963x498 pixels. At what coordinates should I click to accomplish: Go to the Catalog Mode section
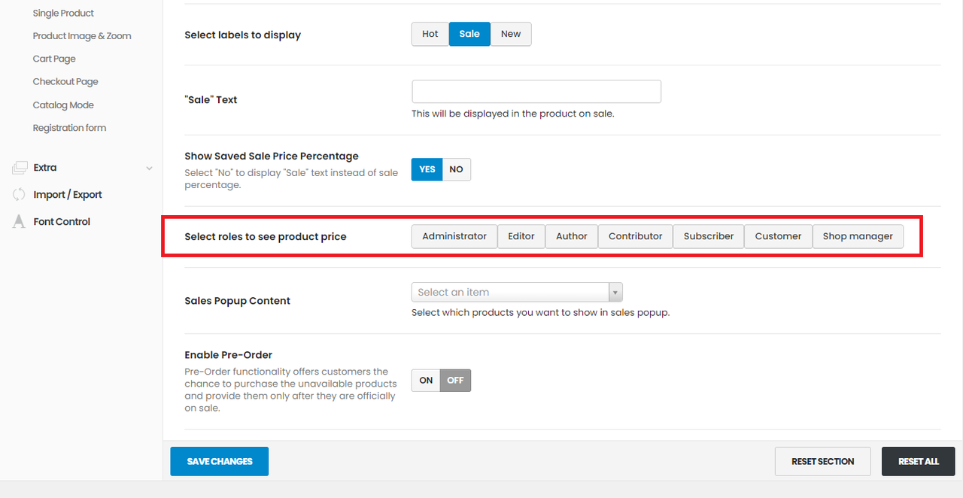click(x=63, y=105)
